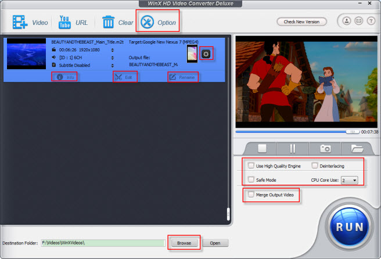Rename the output file

coord(183,77)
